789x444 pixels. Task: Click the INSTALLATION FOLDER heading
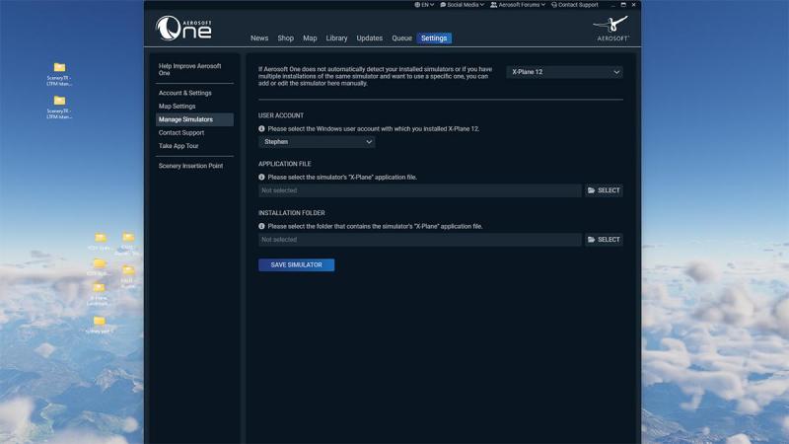pyautogui.click(x=292, y=213)
